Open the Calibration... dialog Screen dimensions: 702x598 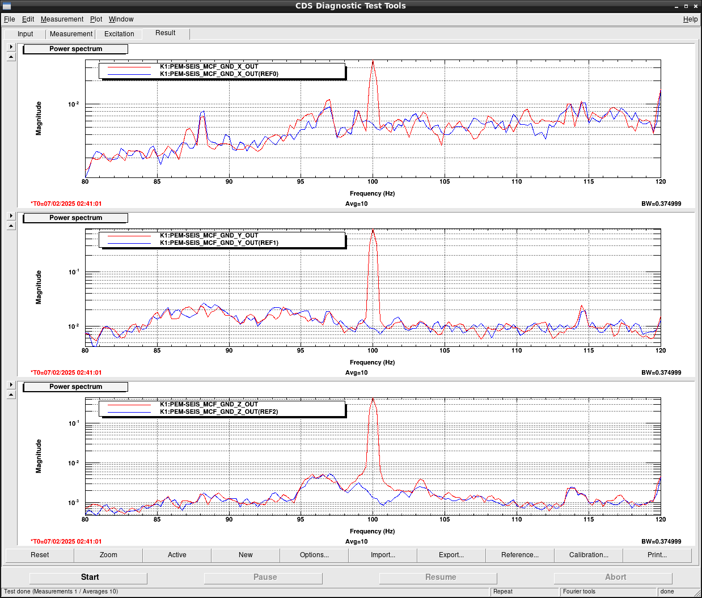tap(589, 555)
